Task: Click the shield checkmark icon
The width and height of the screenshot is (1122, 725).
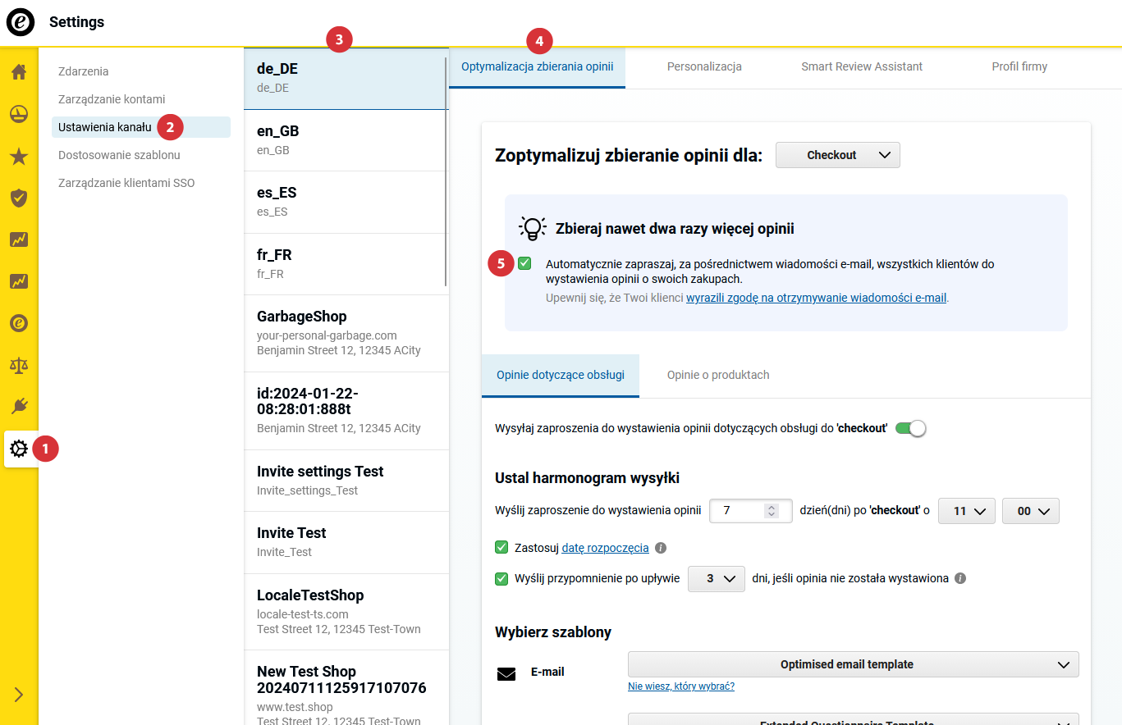Action: click(19, 198)
